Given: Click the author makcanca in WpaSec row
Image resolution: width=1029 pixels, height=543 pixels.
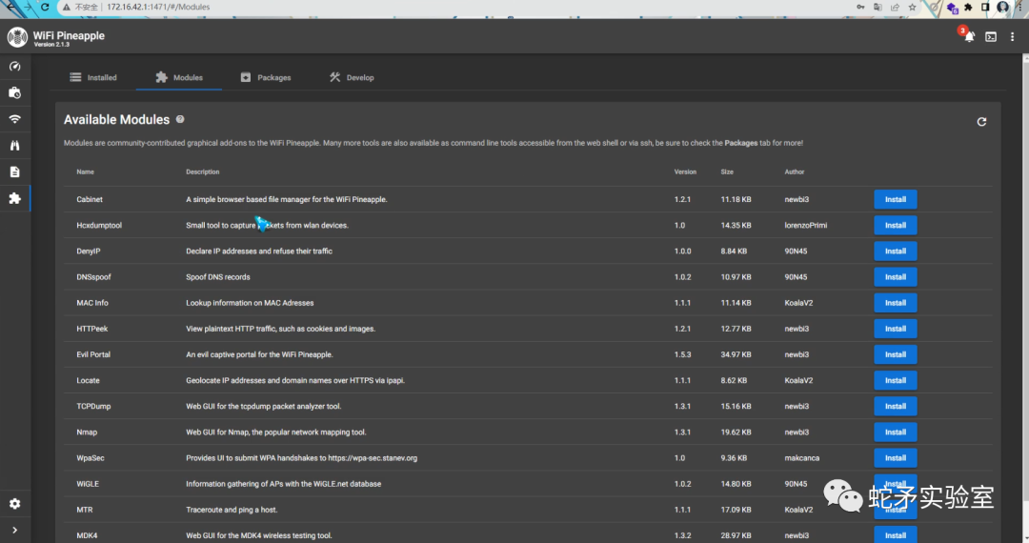Looking at the screenshot, I should [x=802, y=458].
